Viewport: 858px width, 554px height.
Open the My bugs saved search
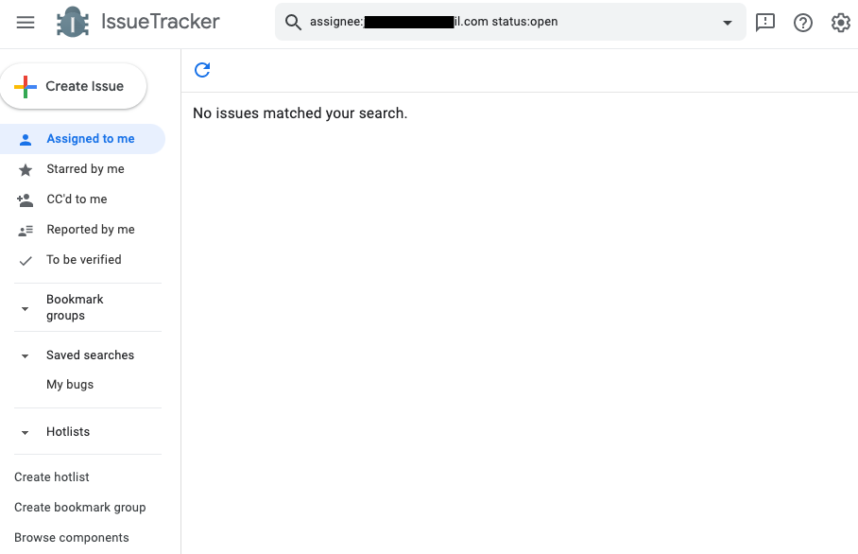point(70,385)
